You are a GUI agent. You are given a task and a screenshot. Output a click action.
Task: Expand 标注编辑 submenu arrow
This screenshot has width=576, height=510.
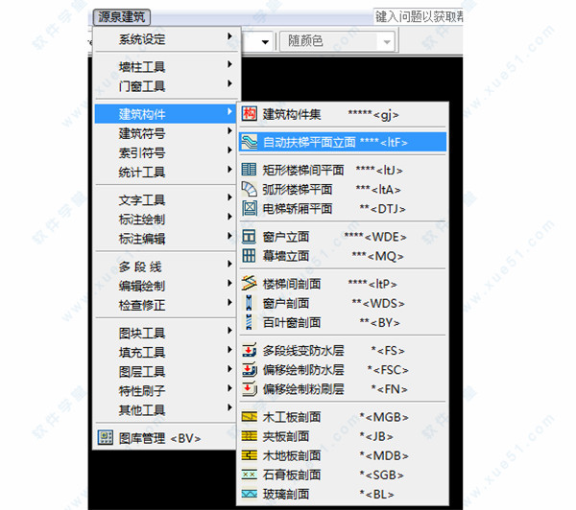(x=229, y=236)
